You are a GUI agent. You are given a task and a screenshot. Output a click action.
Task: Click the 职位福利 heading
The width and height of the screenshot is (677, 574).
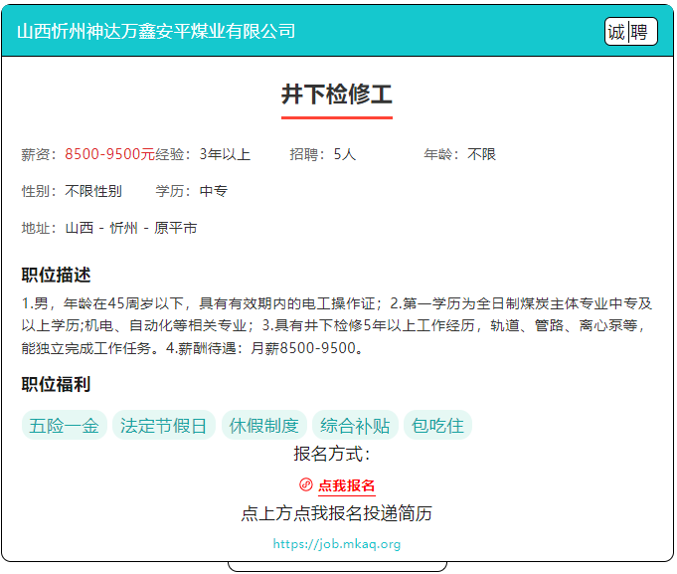point(56,384)
